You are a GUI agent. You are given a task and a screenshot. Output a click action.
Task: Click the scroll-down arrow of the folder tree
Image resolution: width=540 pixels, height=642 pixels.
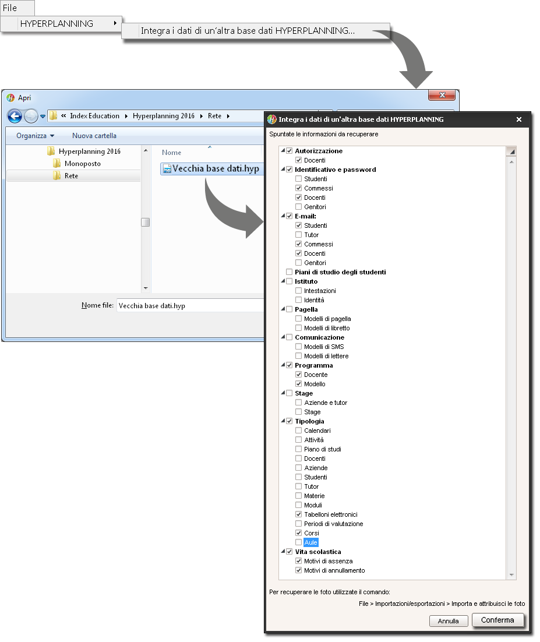coord(145,288)
